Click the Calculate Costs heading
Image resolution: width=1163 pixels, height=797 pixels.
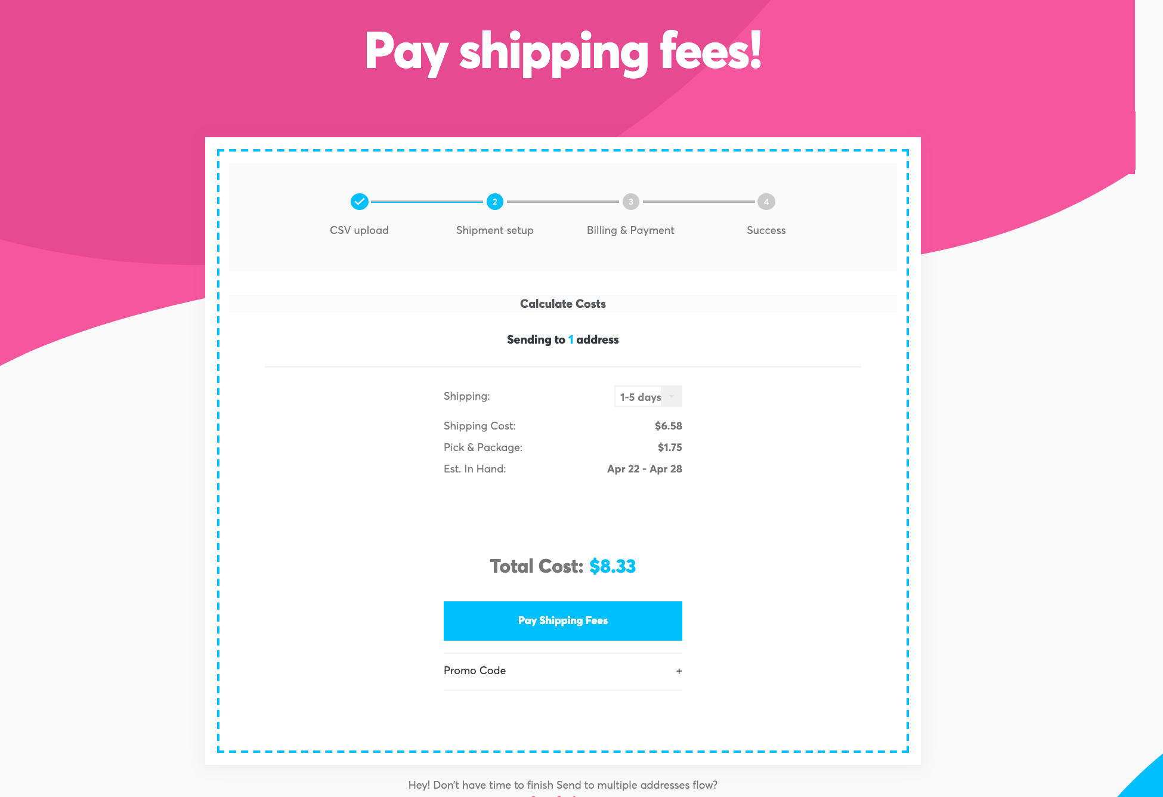(562, 304)
